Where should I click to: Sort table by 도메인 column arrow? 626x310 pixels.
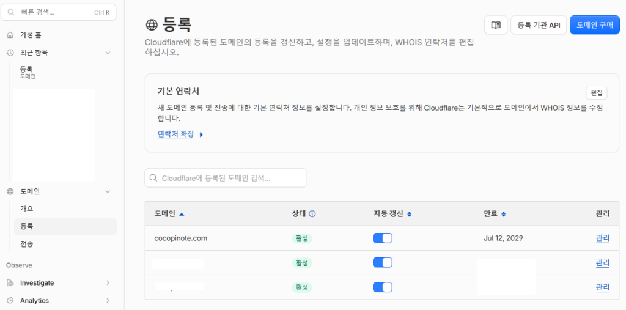182,214
